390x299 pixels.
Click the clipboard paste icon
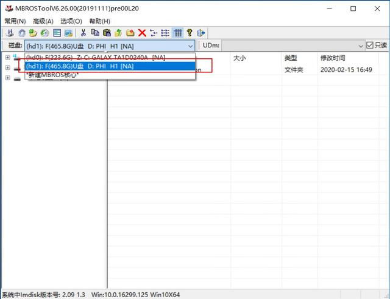point(107,33)
